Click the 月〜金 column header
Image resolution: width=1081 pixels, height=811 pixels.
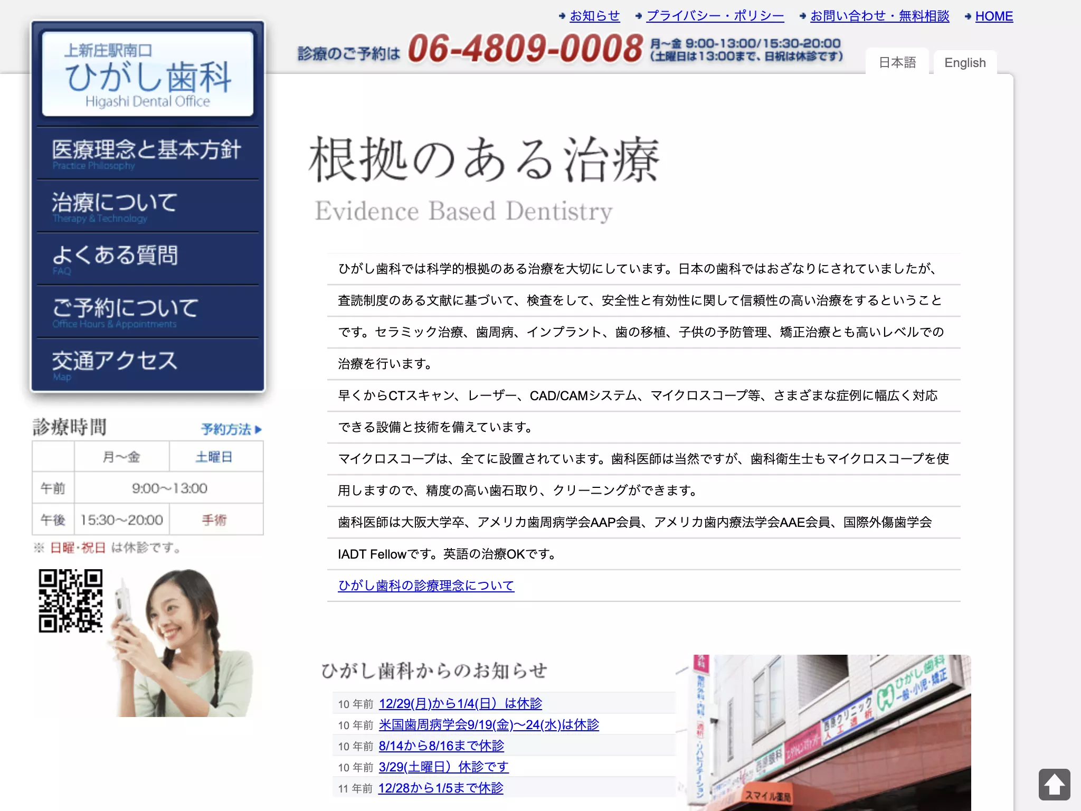(121, 456)
